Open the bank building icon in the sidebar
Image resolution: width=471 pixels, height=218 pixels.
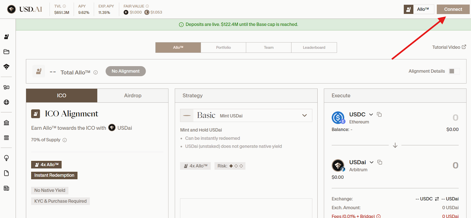click(6, 123)
